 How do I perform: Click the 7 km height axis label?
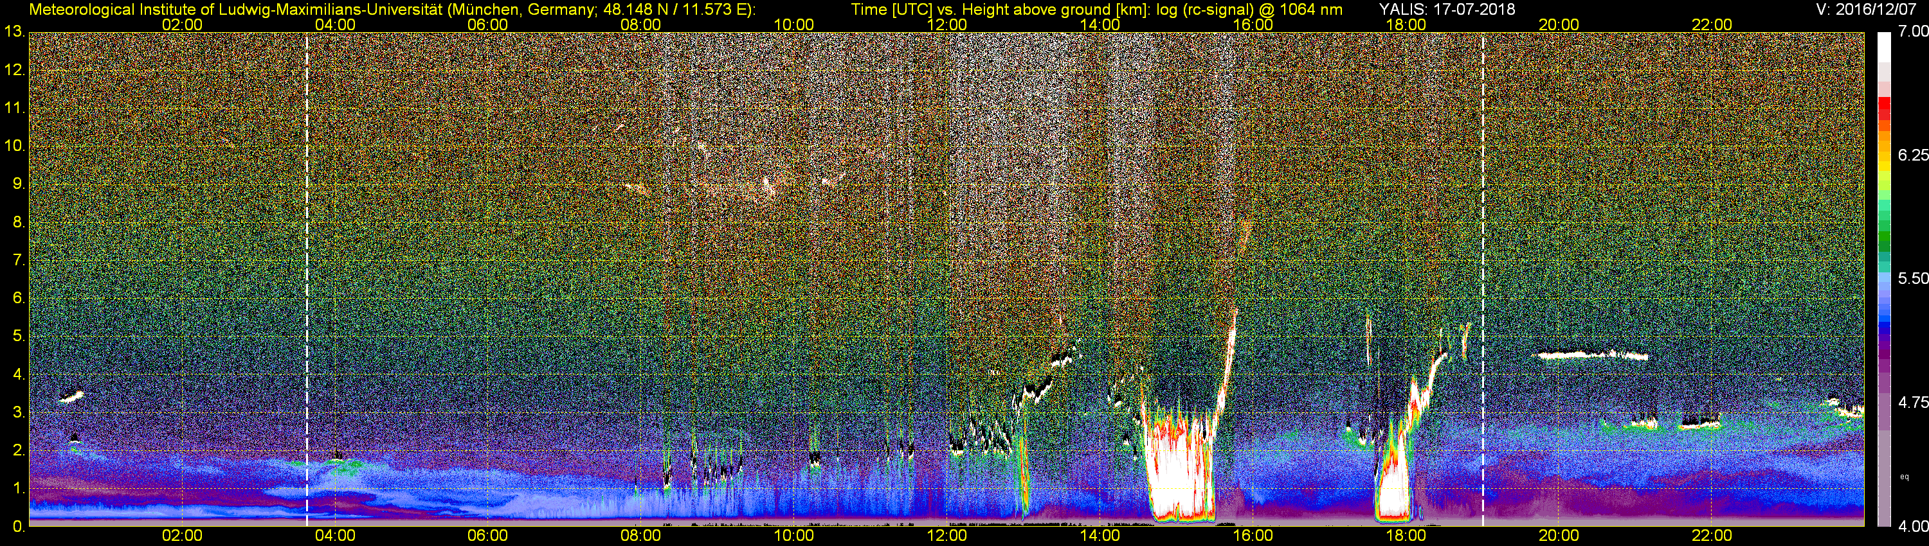[x=19, y=260]
